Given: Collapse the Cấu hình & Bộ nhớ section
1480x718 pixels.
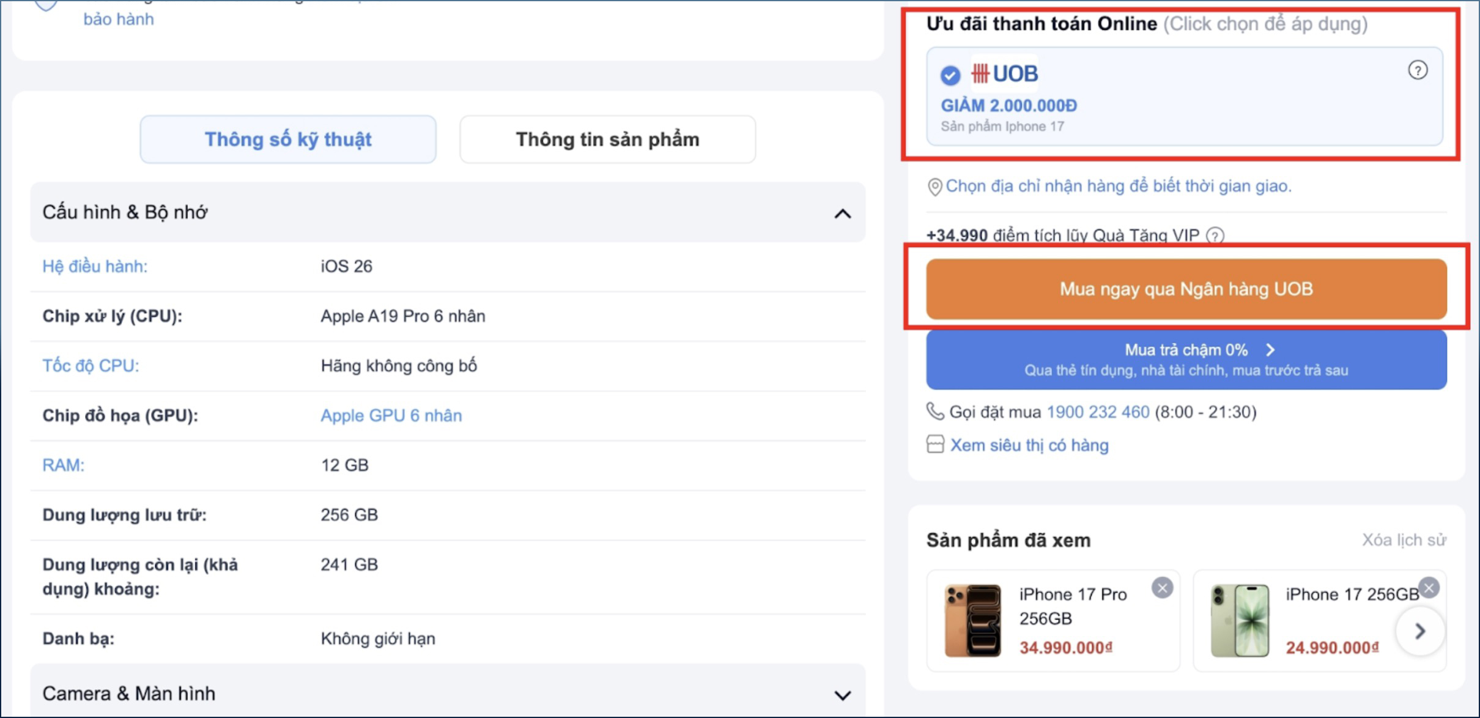Looking at the screenshot, I should pos(843,213).
